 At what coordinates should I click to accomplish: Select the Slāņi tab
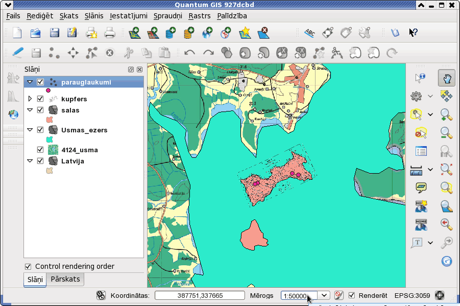click(35, 280)
